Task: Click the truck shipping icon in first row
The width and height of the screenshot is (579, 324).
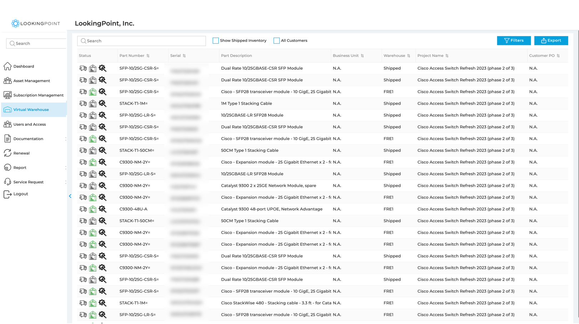Action: (x=83, y=68)
